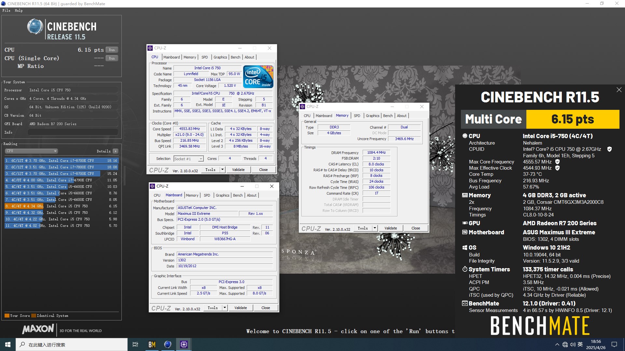The width and height of the screenshot is (625, 351).
Task: Click the Info input field
Action: tap(73, 132)
